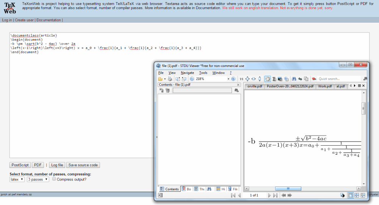379x205 pixels.
Task: Open the View menu
Action: point(172,73)
